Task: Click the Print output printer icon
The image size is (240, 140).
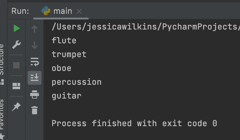Action: point(35,94)
